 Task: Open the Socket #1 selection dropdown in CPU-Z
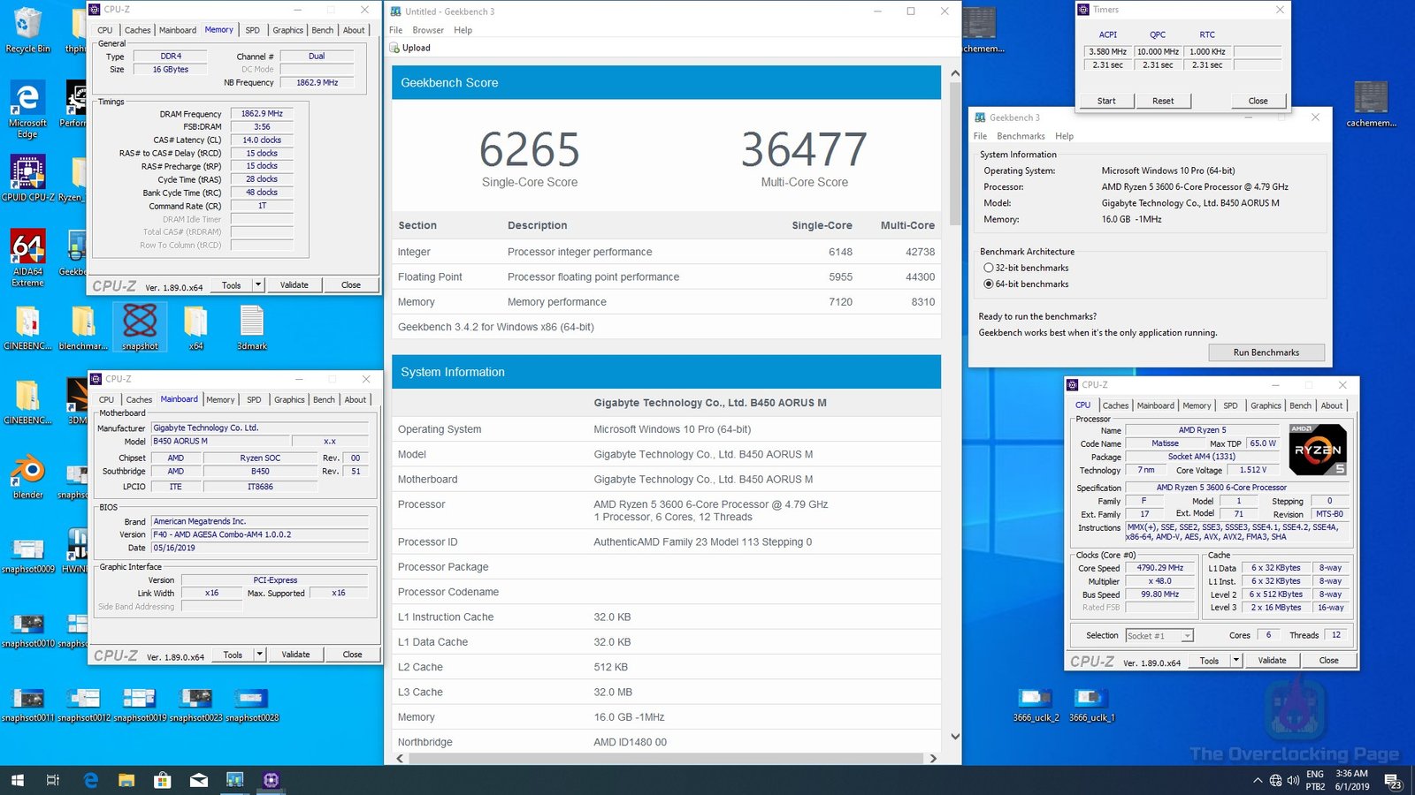coord(1189,635)
